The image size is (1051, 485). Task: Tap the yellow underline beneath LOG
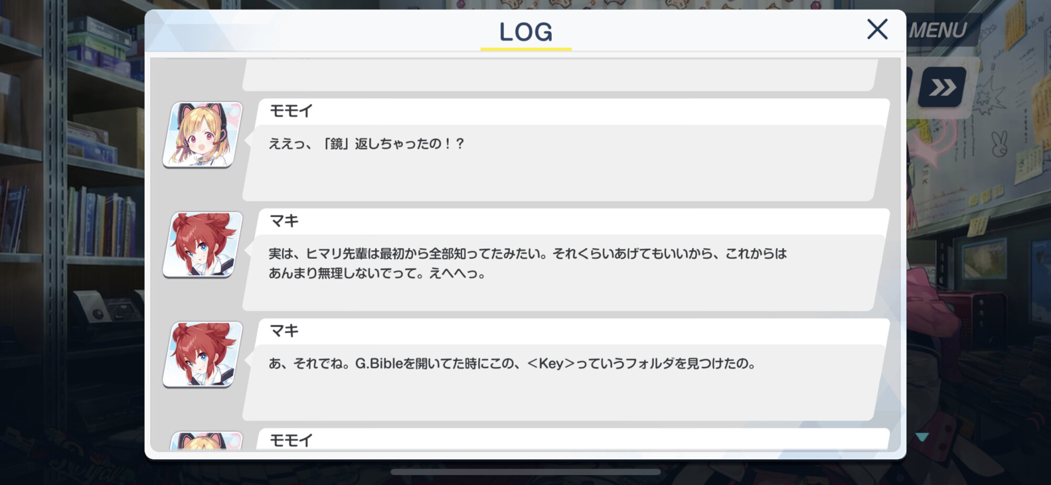click(525, 49)
